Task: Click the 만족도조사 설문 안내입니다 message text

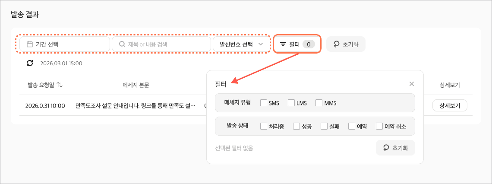Action: click(136, 105)
